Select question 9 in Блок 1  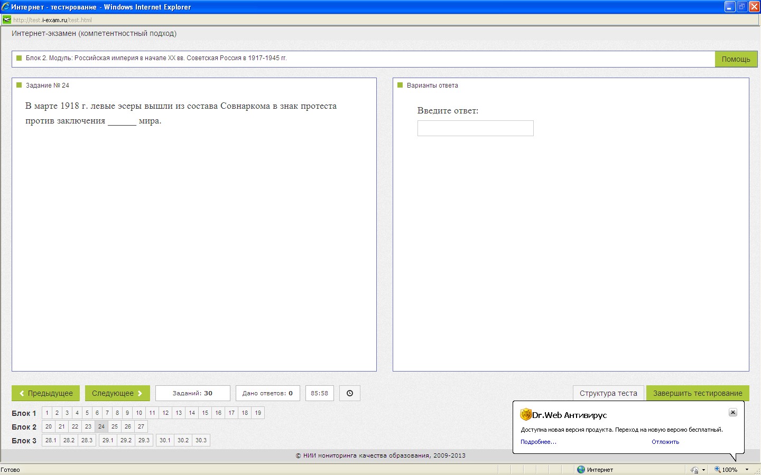coord(127,413)
